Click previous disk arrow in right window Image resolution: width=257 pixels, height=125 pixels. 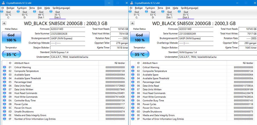(x=132, y=23)
